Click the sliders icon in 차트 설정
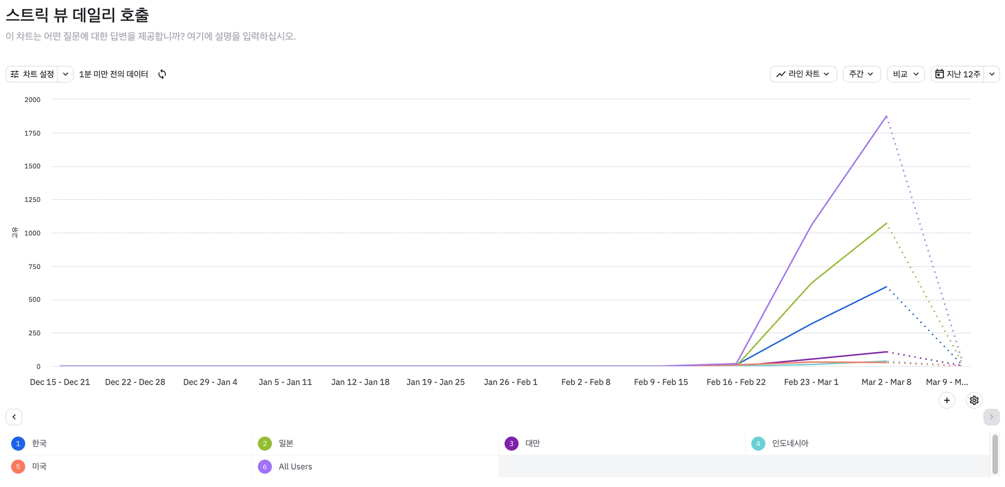Image resolution: width=1005 pixels, height=487 pixels. point(15,74)
